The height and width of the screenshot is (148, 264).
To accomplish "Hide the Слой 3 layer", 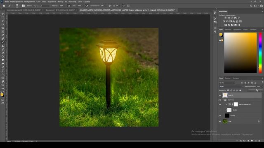I will 220,95.
